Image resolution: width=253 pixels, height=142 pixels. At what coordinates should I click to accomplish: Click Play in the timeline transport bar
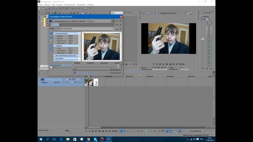click(x=96, y=131)
